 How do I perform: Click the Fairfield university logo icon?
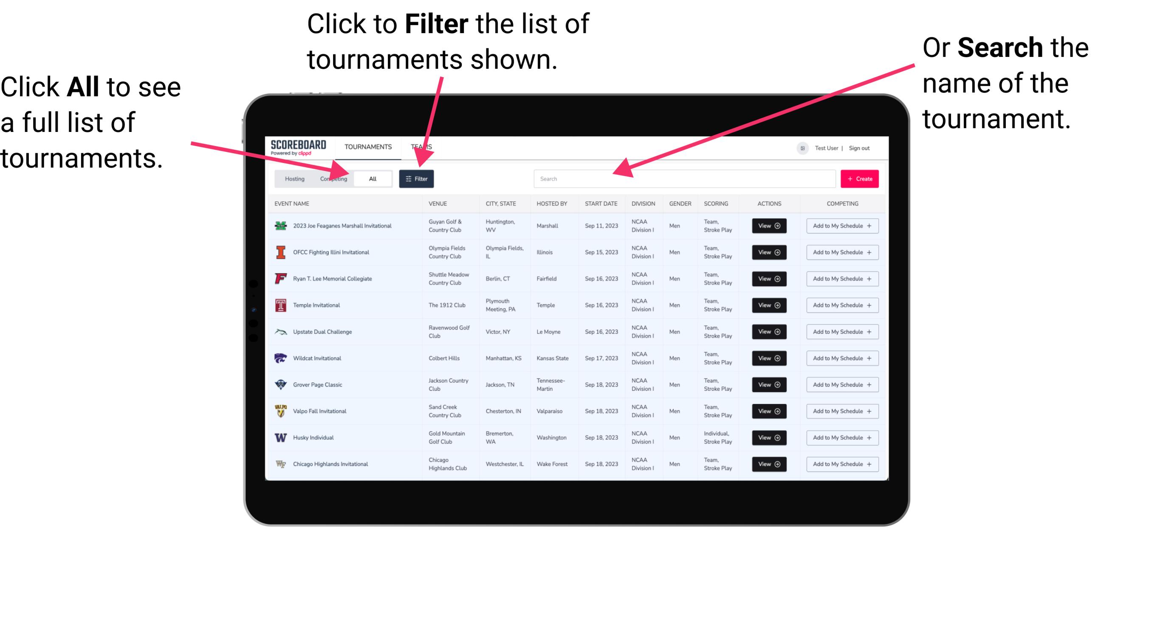[280, 278]
